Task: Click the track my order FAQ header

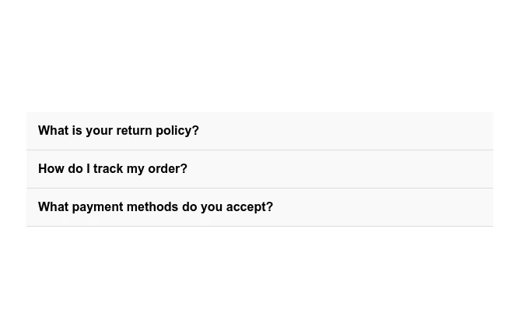Action: pos(113,169)
